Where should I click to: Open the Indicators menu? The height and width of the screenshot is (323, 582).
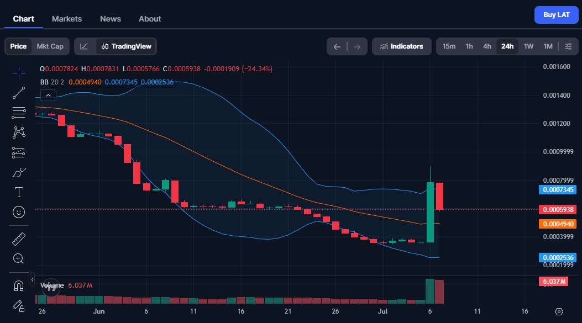(402, 46)
